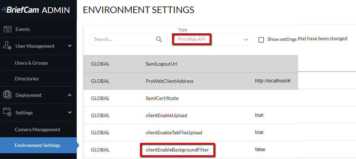Click the true value of clientEnableTabFileUpload
356x159 pixels.
[259, 132]
